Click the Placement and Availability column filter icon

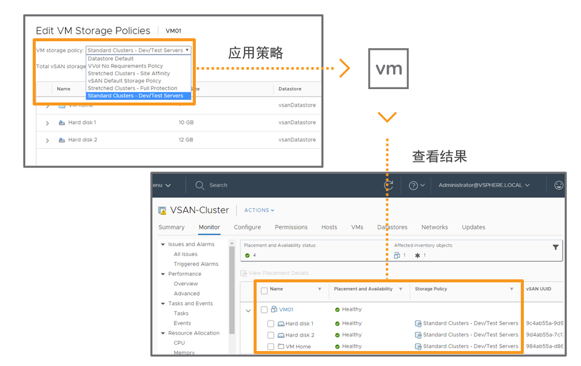tap(401, 289)
